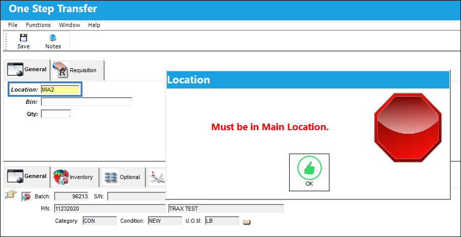
Task: Click the P/N field showing 11232020
Action: (110, 209)
